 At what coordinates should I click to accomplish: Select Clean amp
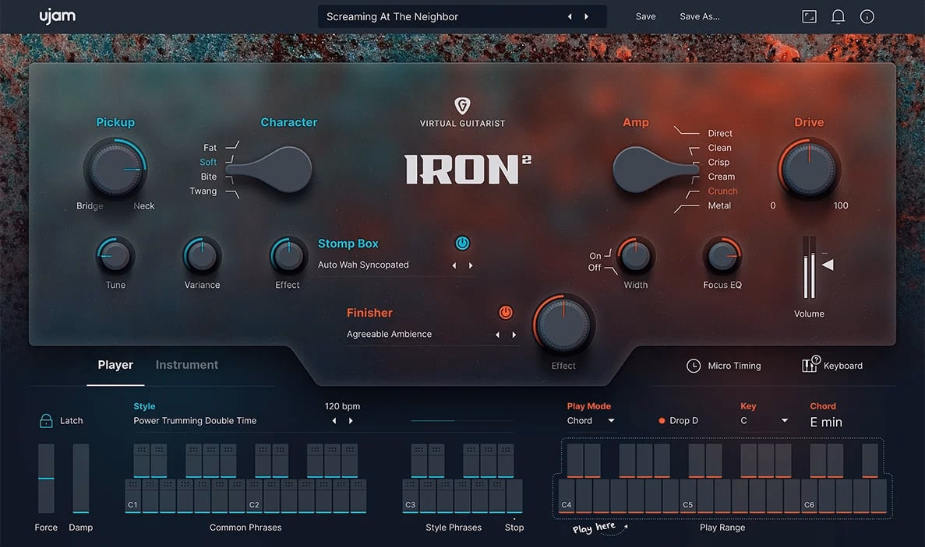pos(720,148)
